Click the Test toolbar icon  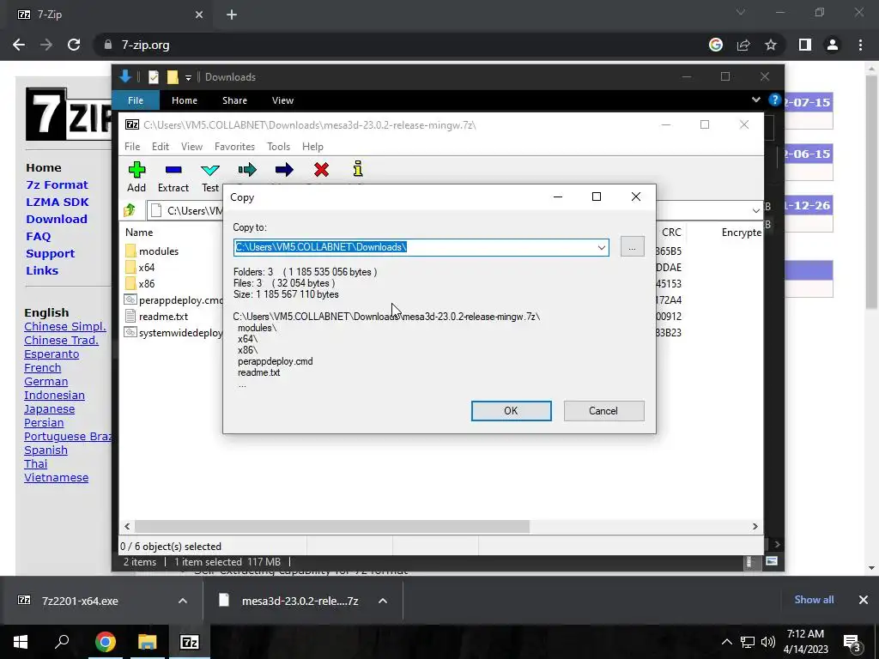210,170
